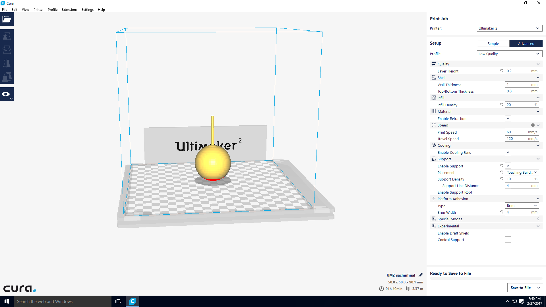Click the Experimental section icon

pos(434,226)
